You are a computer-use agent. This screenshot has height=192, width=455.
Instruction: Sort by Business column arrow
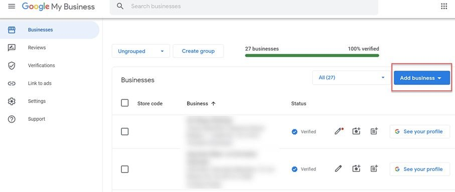(213, 104)
